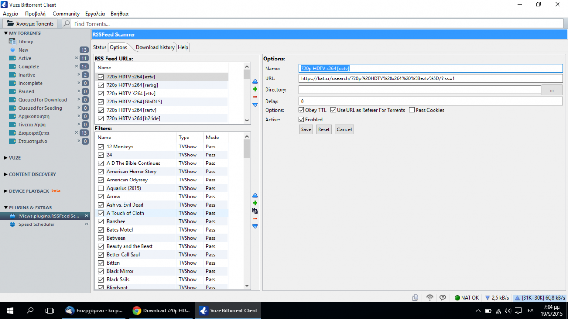
Task: Click the Complete tag icon
Action: click(x=12, y=67)
